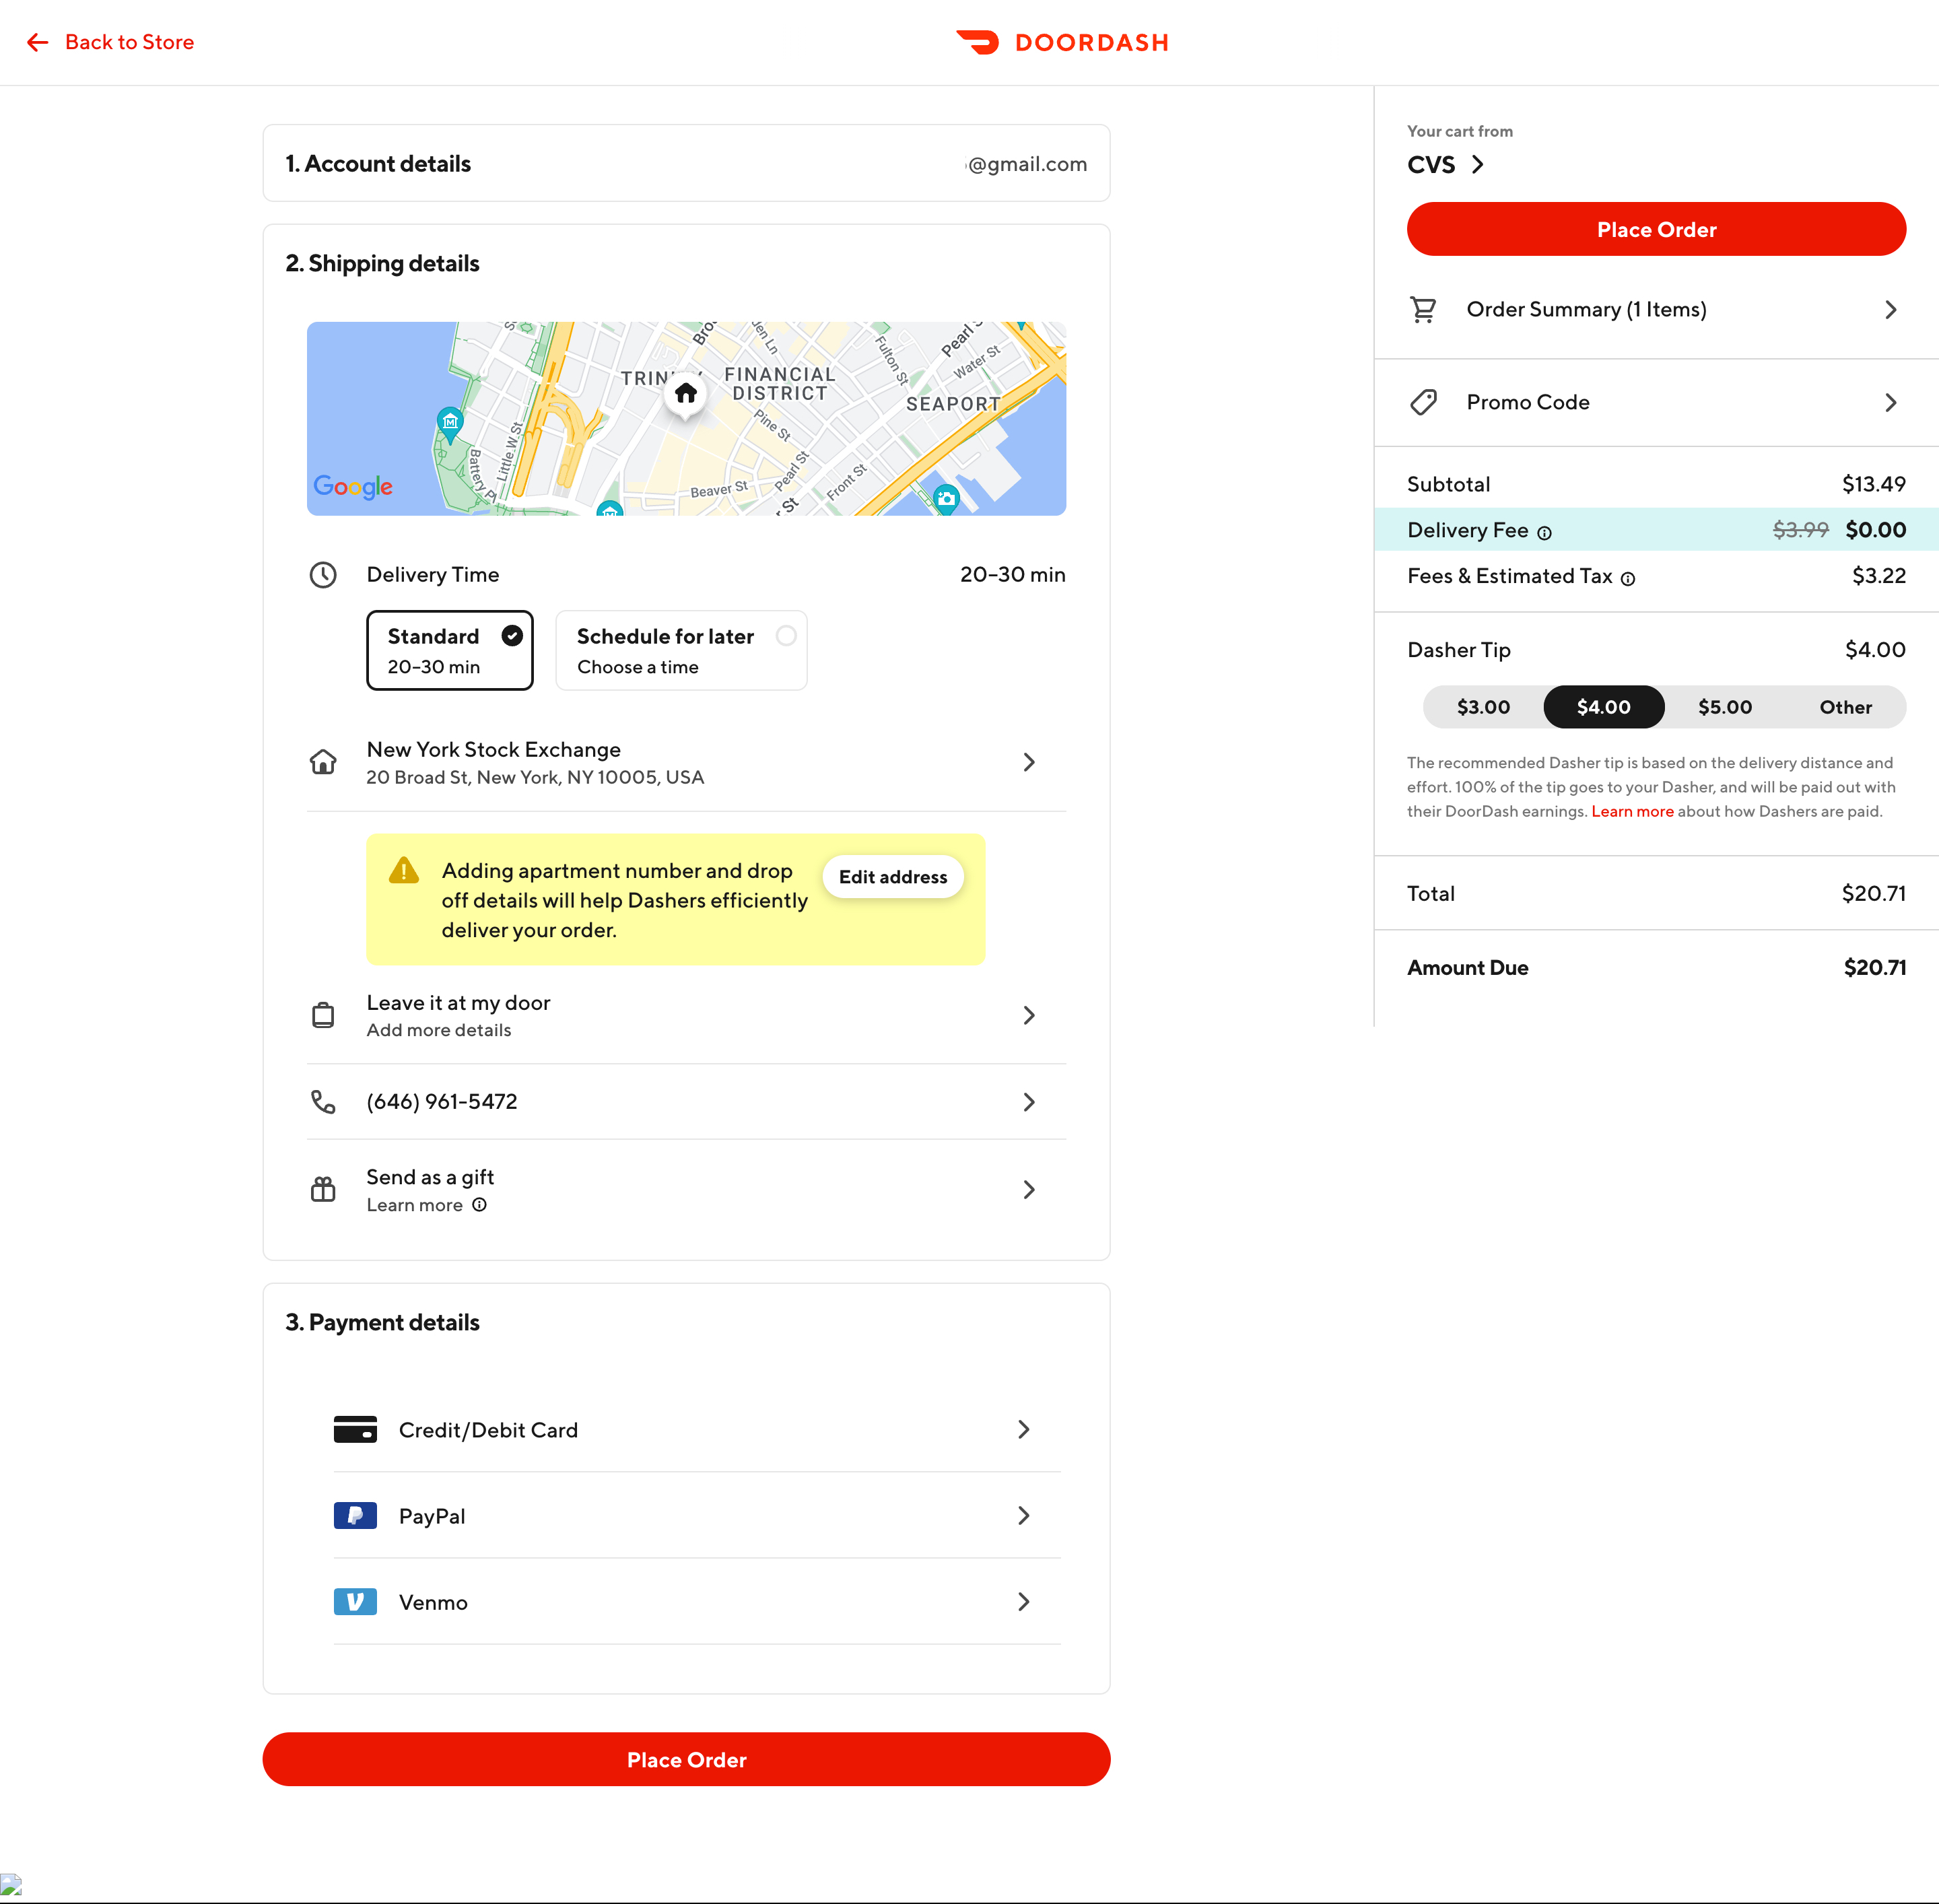Viewport: 1939px width, 1904px height.
Task: Click Delivery Fee info icon
Action: click(1544, 533)
